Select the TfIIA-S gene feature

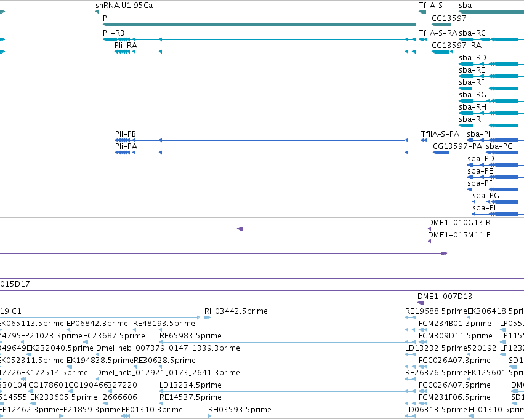[x=422, y=12]
